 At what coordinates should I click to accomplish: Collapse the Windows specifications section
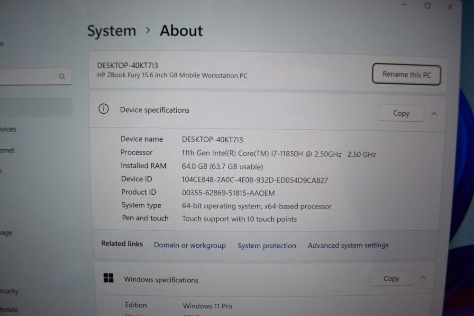(423, 278)
